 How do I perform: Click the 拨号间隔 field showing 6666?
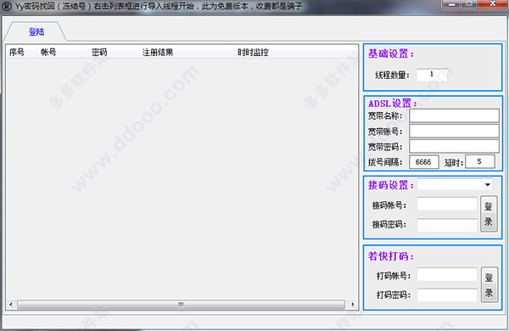coord(424,161)
